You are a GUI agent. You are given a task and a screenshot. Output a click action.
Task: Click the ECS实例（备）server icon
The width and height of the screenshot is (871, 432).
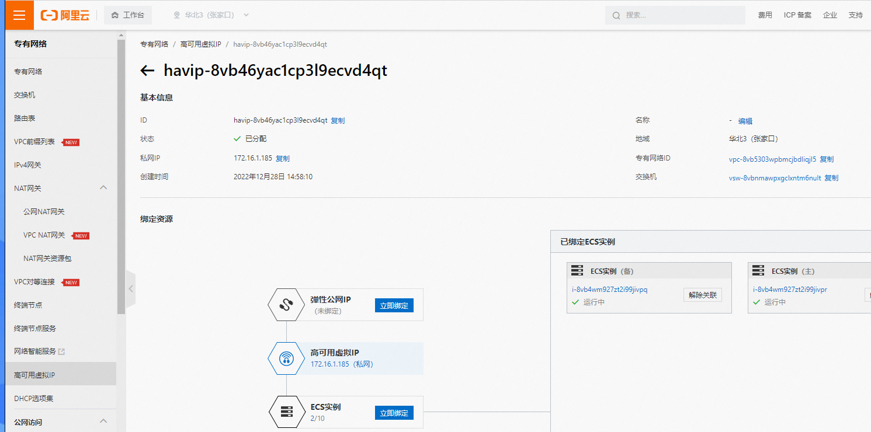[577, 270]
